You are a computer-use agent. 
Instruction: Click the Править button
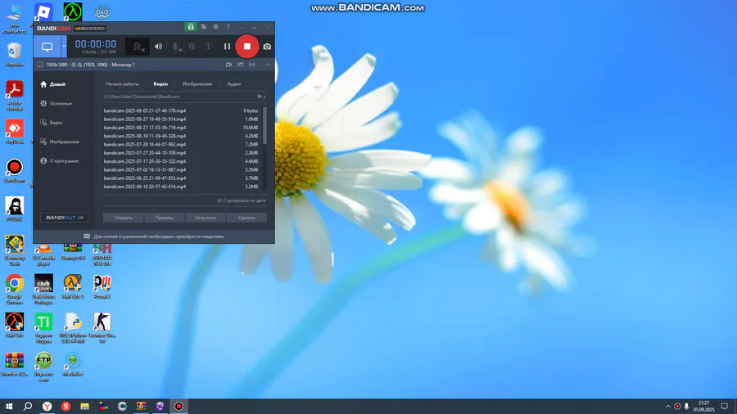click(x=164, y=218)
